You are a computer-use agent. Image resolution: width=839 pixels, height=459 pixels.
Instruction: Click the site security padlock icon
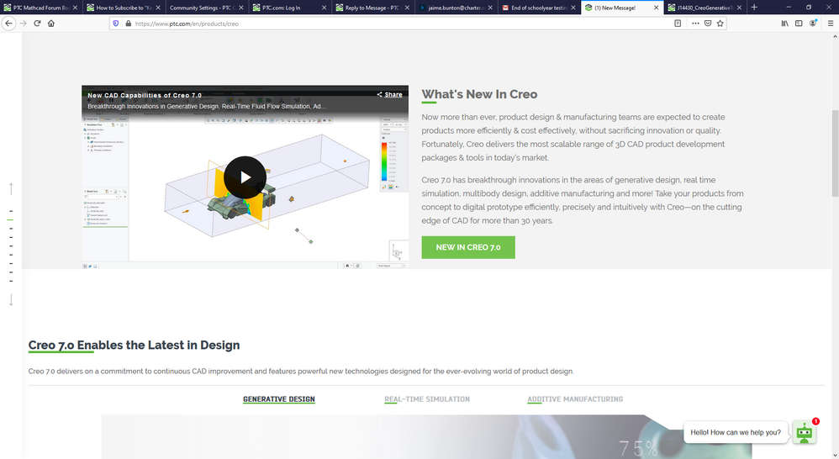coord(128,24)
